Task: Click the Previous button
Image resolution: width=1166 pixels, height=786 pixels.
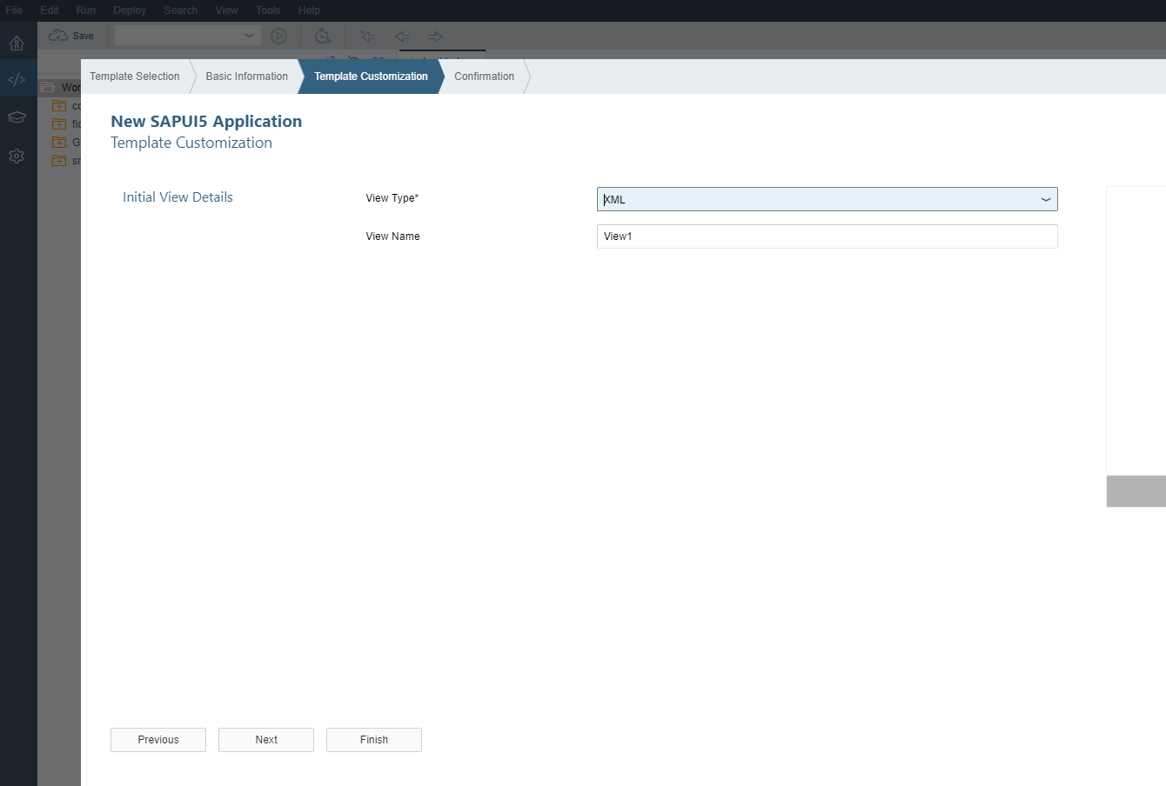Action: (x=158, y=740)
